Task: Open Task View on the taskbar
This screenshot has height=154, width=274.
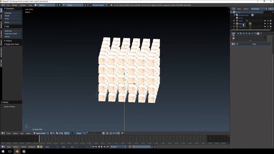Action: pos(10,151)
